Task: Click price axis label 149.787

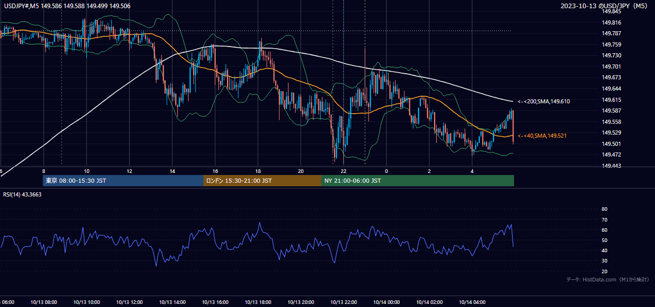Action: click(x=612, y=33)
